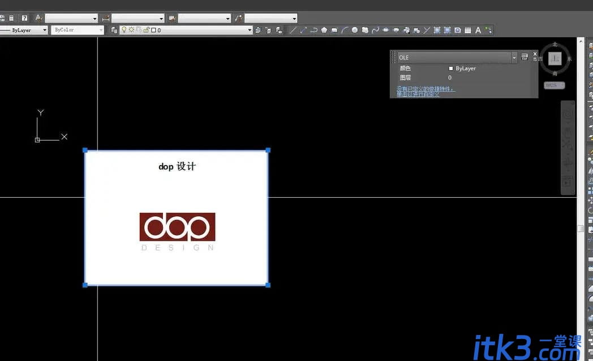Select the Revision Cloud tool
593x361 pixels.
tap(365, 30)
